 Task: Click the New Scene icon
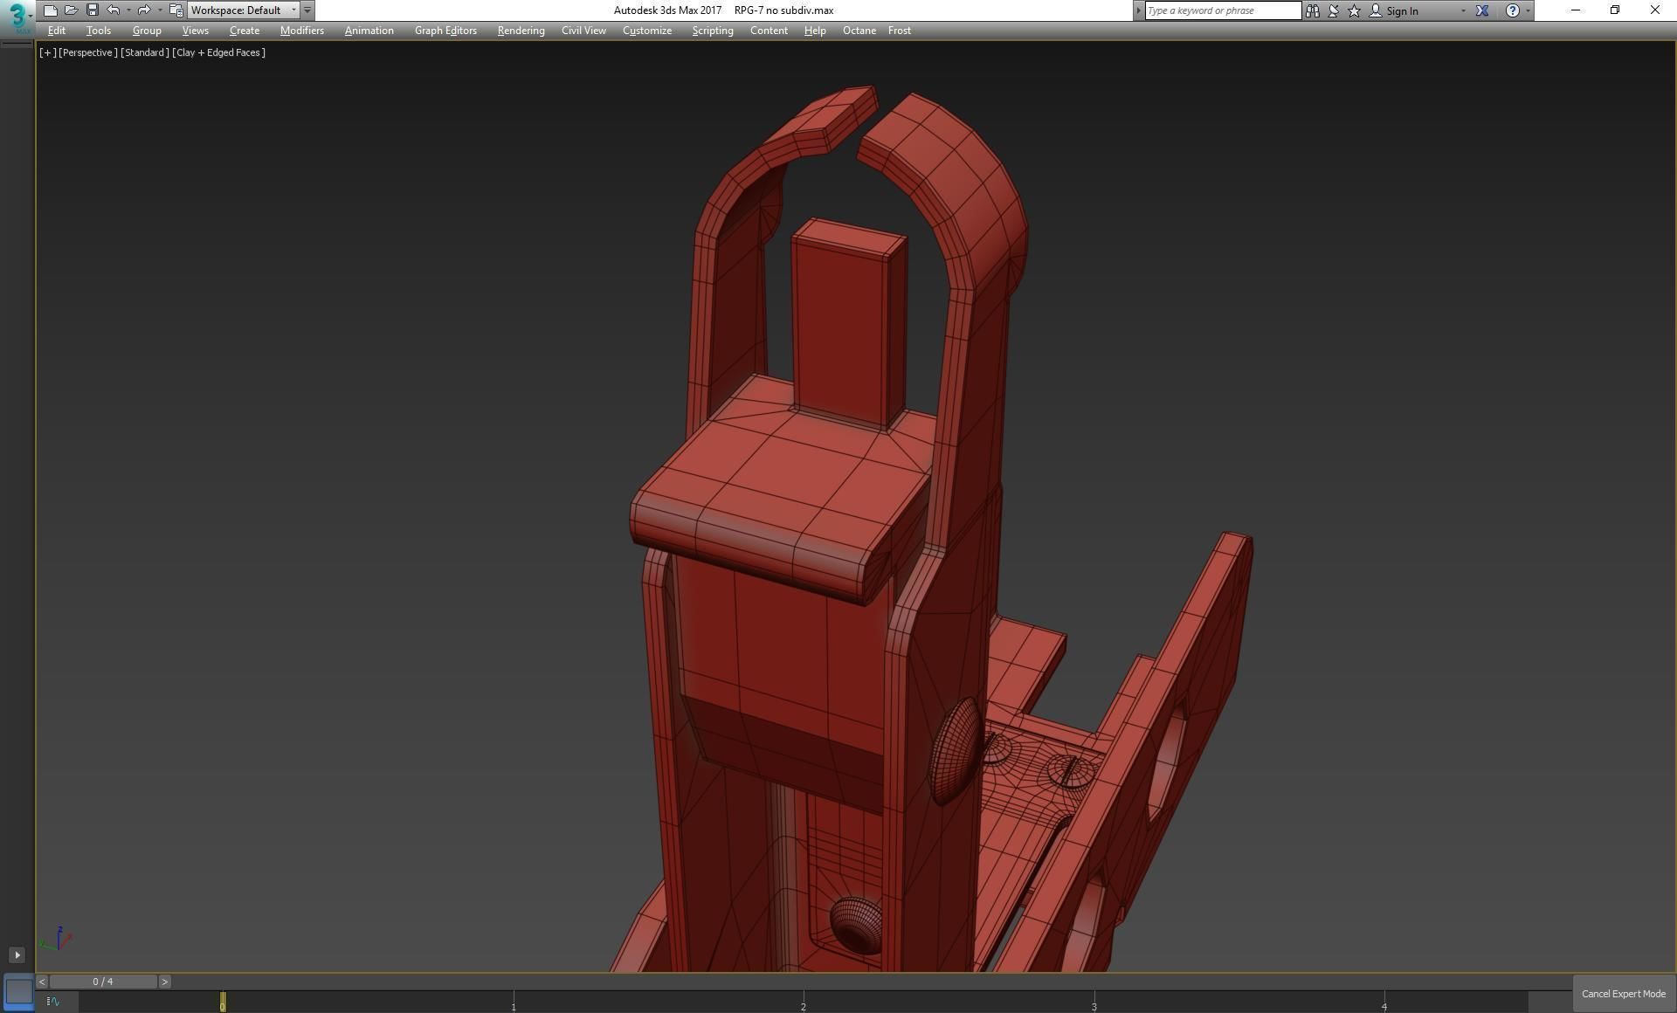pos(50,10)
